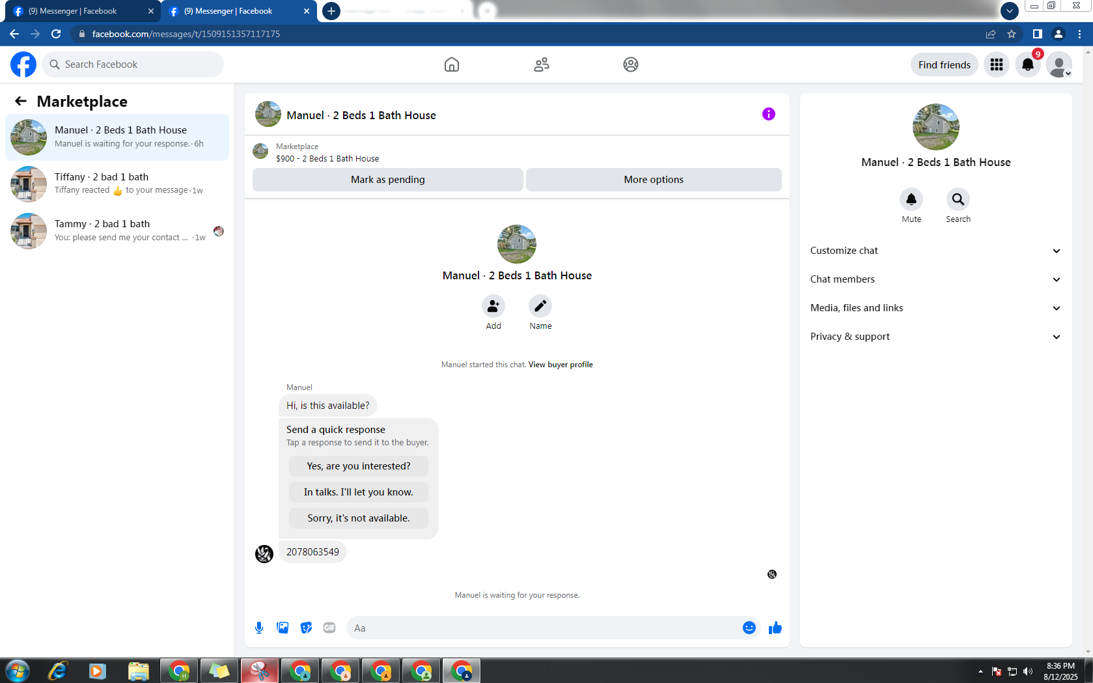Viewport: 1093px width, 683px height.
Task: Click the message Hi, is this available?
Action: [x=328, y=406]
